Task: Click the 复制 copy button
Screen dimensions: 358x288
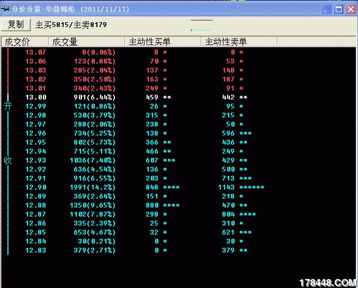Action: (x=16, y=25)
